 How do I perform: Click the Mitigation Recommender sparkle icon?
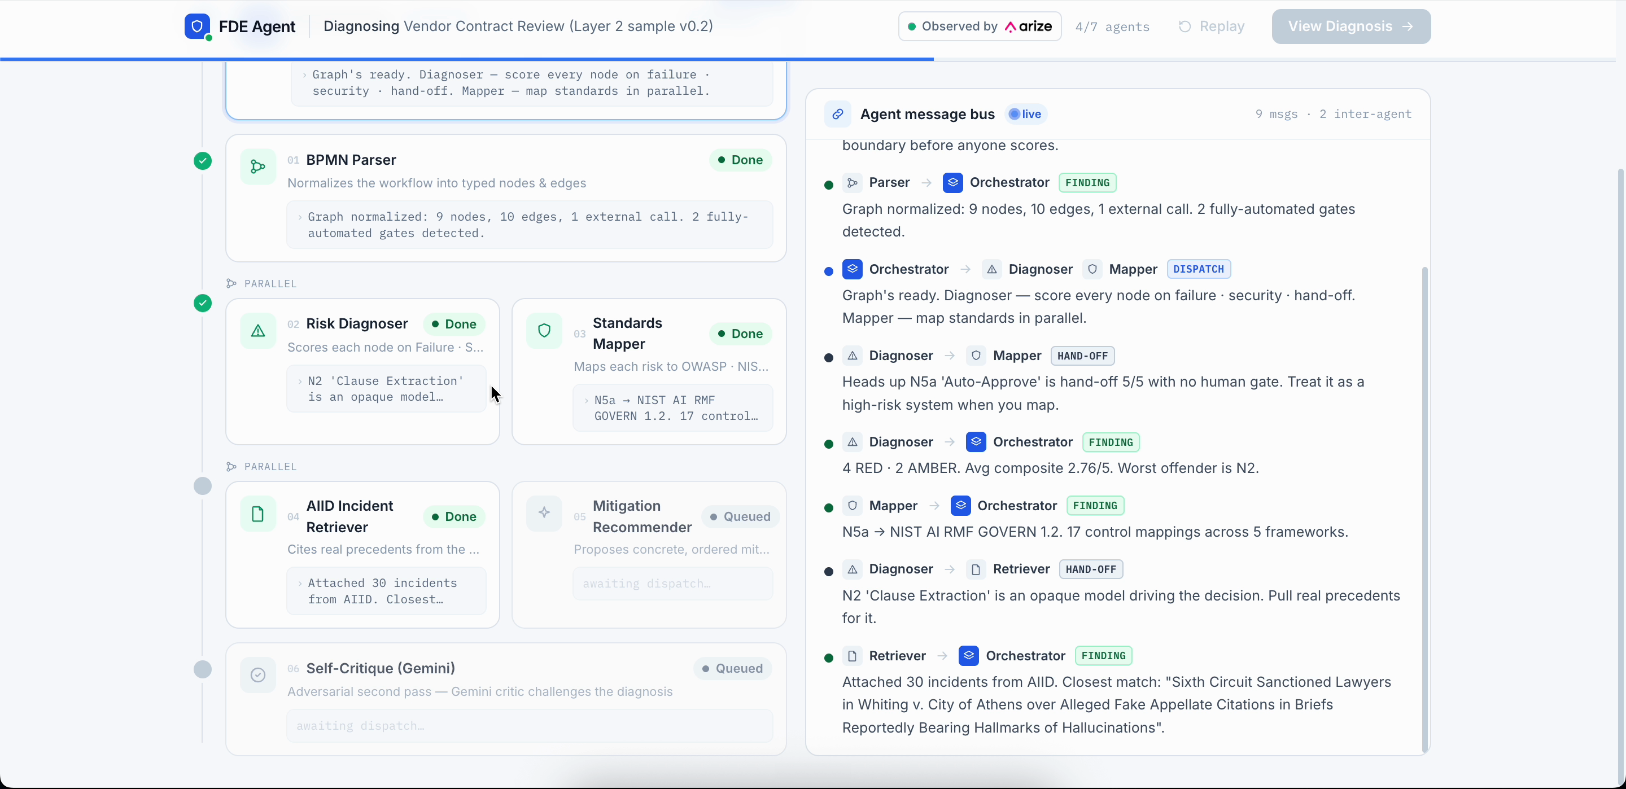tap(544, 512)
